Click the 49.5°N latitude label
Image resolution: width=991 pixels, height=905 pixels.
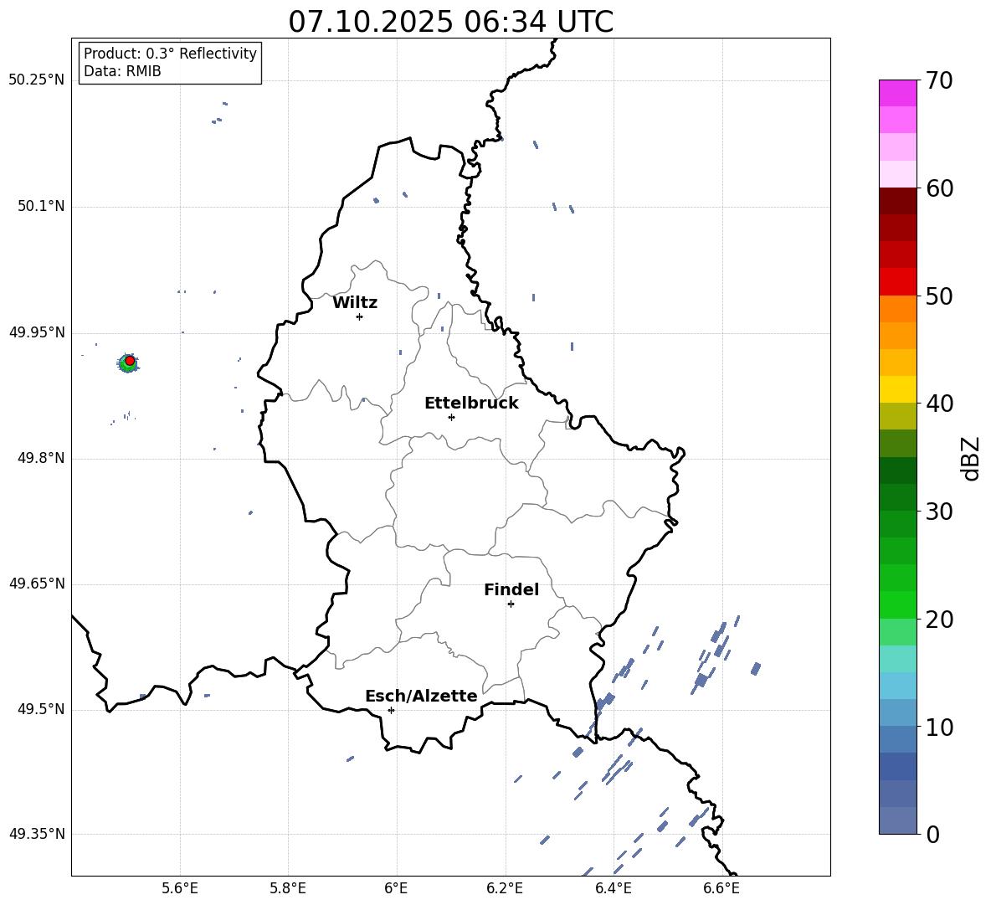tap(41, 709)
